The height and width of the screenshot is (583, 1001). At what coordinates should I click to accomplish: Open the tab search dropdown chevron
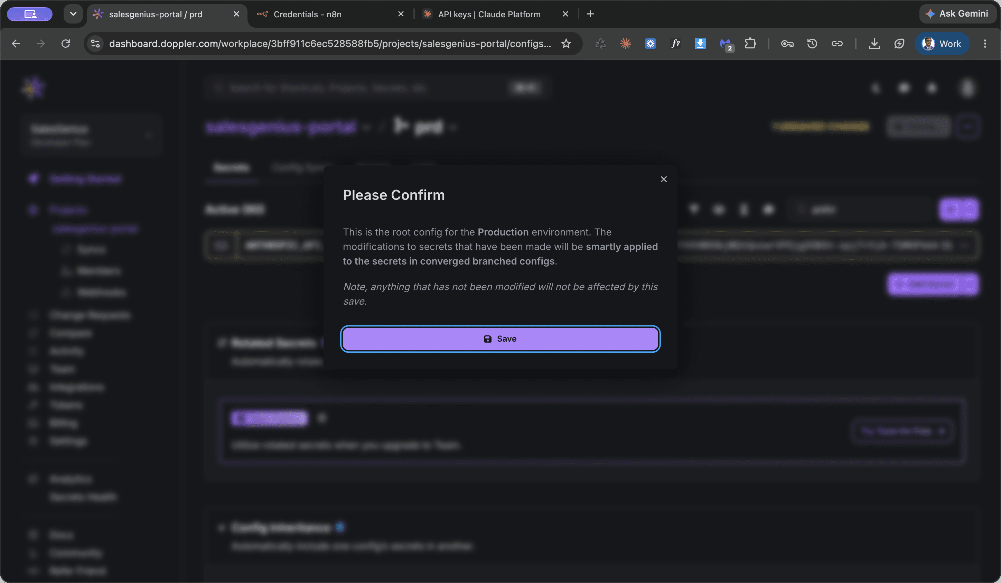click(73, 14)
